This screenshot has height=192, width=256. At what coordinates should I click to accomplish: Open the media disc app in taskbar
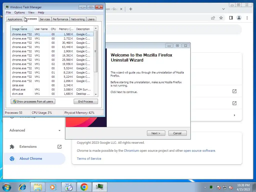(x=68, y=187)
